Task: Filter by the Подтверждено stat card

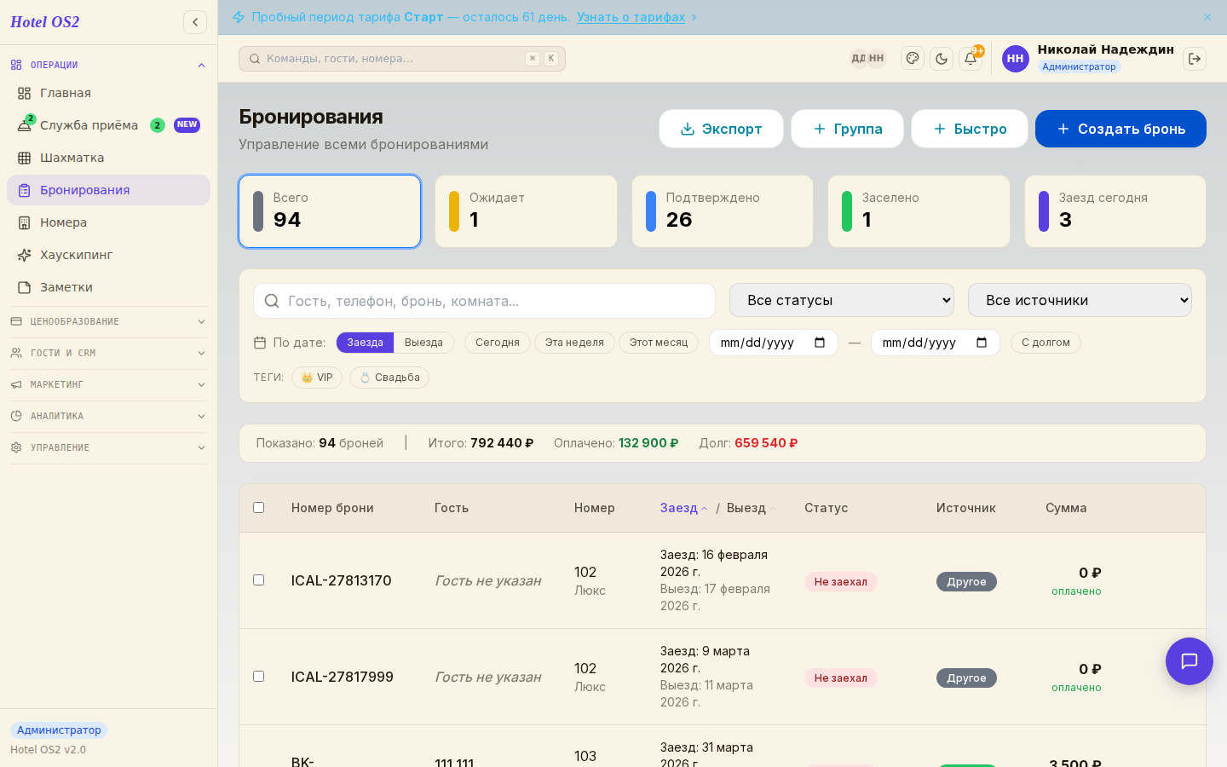Action: pyautogui.click(x=723, y=211)
